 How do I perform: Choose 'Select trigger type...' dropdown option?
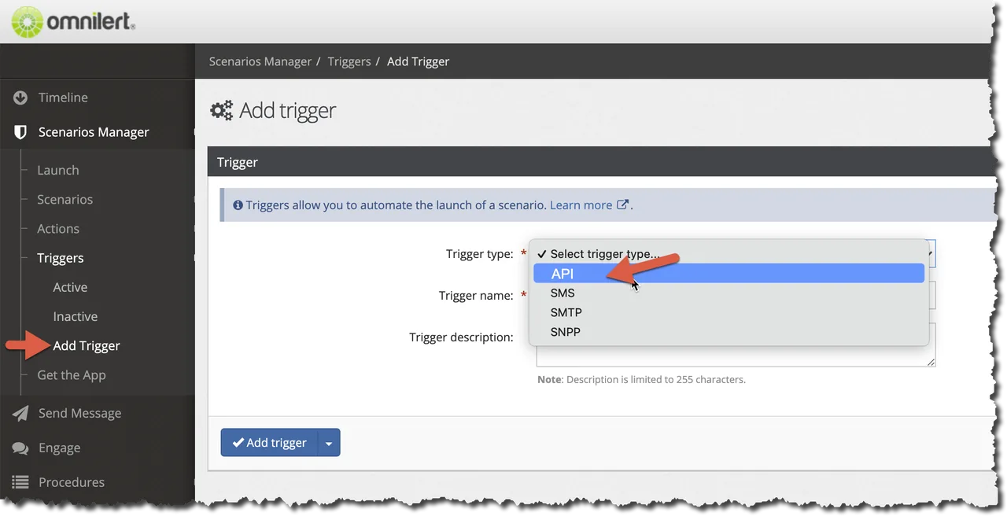[729, 254]
